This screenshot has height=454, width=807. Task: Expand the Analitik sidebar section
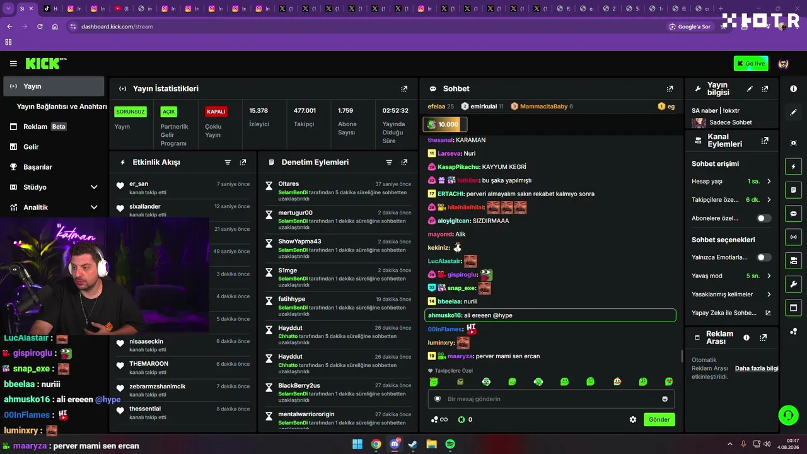[x=94, y=207]
